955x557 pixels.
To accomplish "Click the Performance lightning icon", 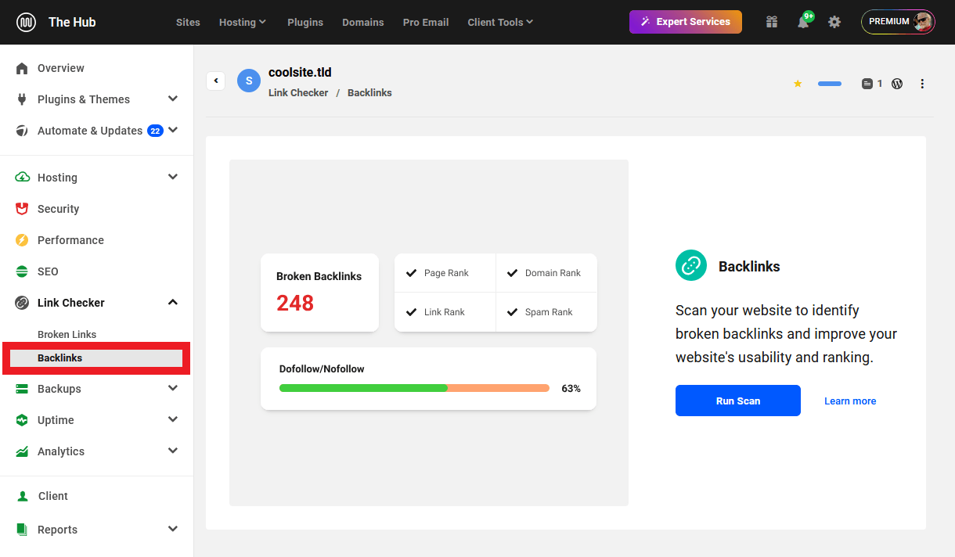I will click(22, 240).
